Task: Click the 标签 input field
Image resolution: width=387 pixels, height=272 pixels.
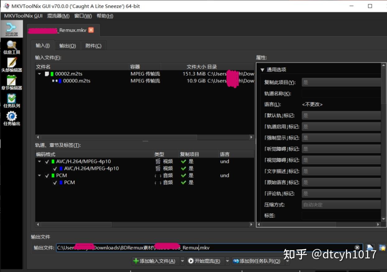Action: pyautogui.click(x=341, y=215)
